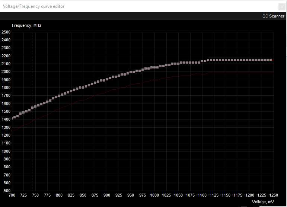This screenshot has height=207, width=287.
Task: Select the flat-line point at 1150 mV
Action: [x=226, y=60]
